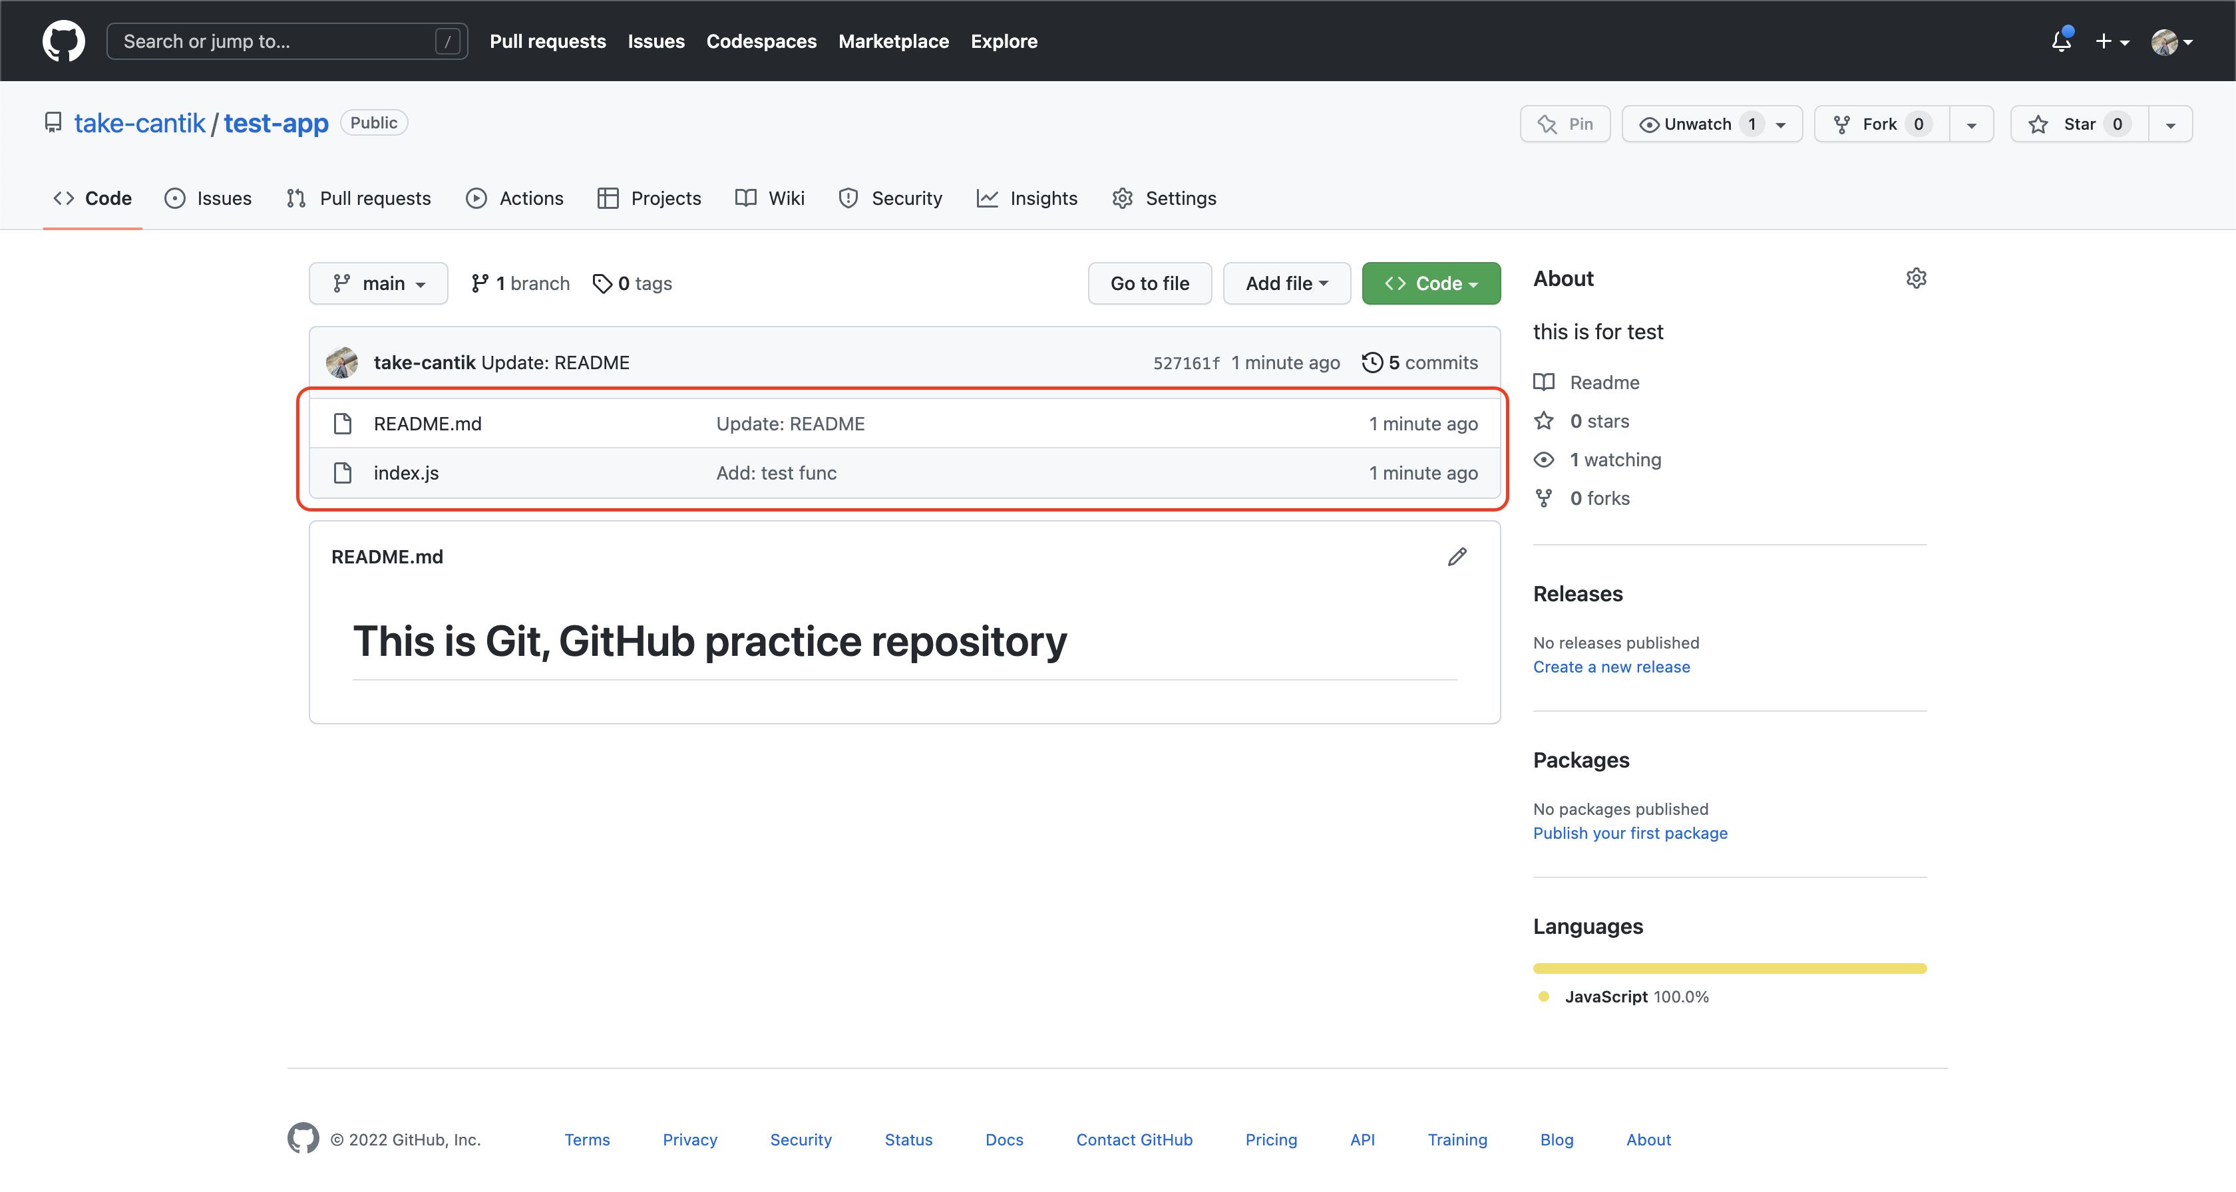Toggle Unwatch for the repository

[x=1697, y=124]
